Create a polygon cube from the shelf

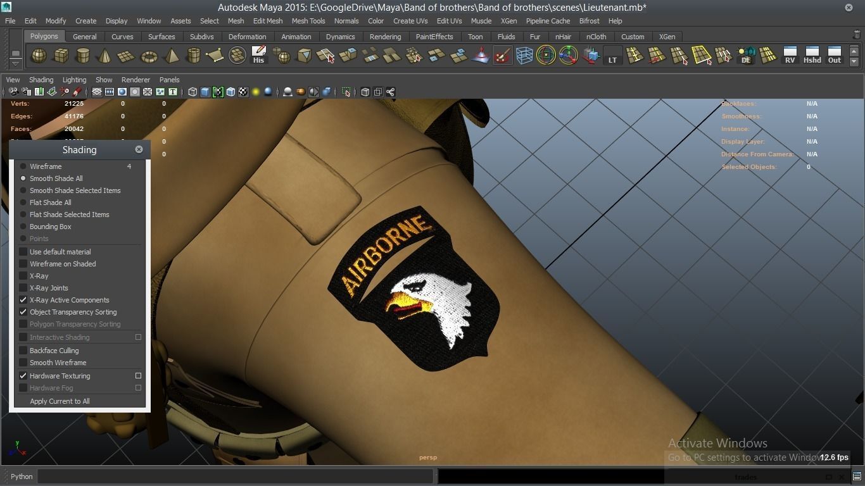tap(61, 56)
